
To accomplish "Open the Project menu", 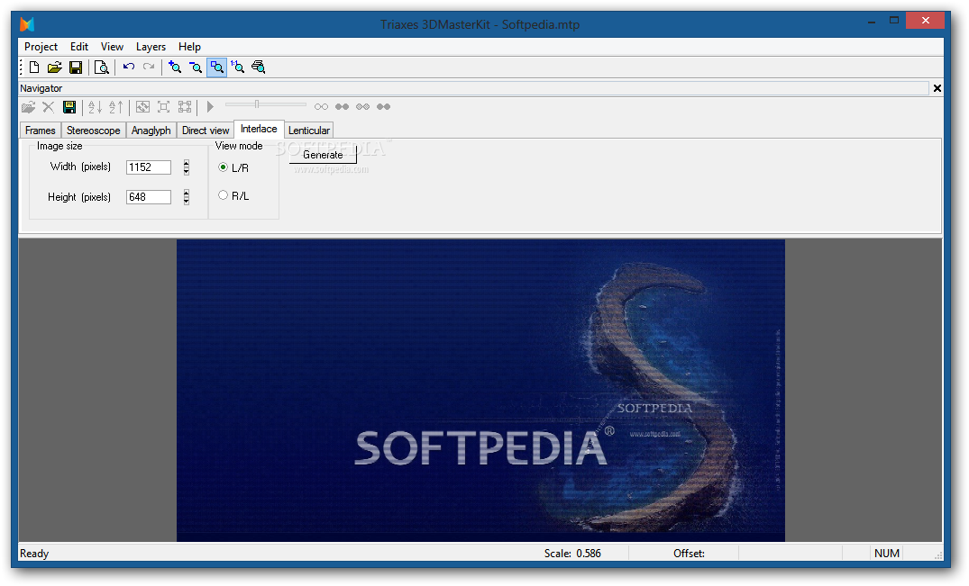I will [41, 47].
